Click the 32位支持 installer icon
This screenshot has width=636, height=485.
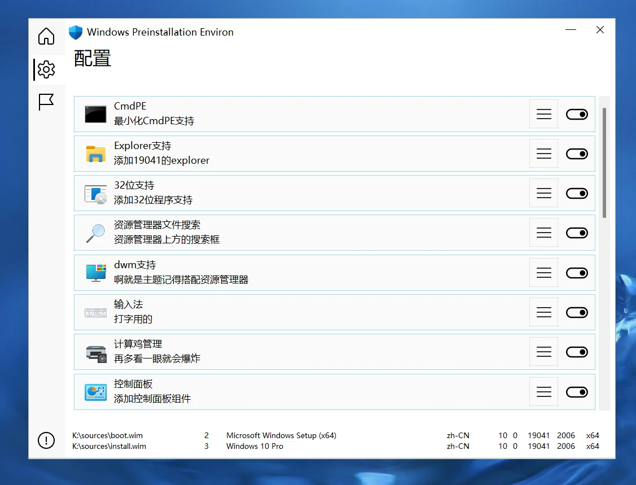tap(96, 194)
